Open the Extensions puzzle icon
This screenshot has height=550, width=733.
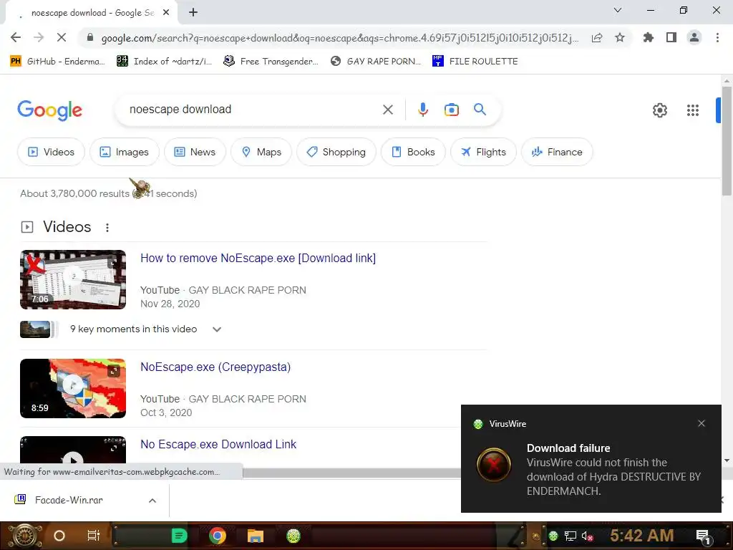tap(649, 37)
